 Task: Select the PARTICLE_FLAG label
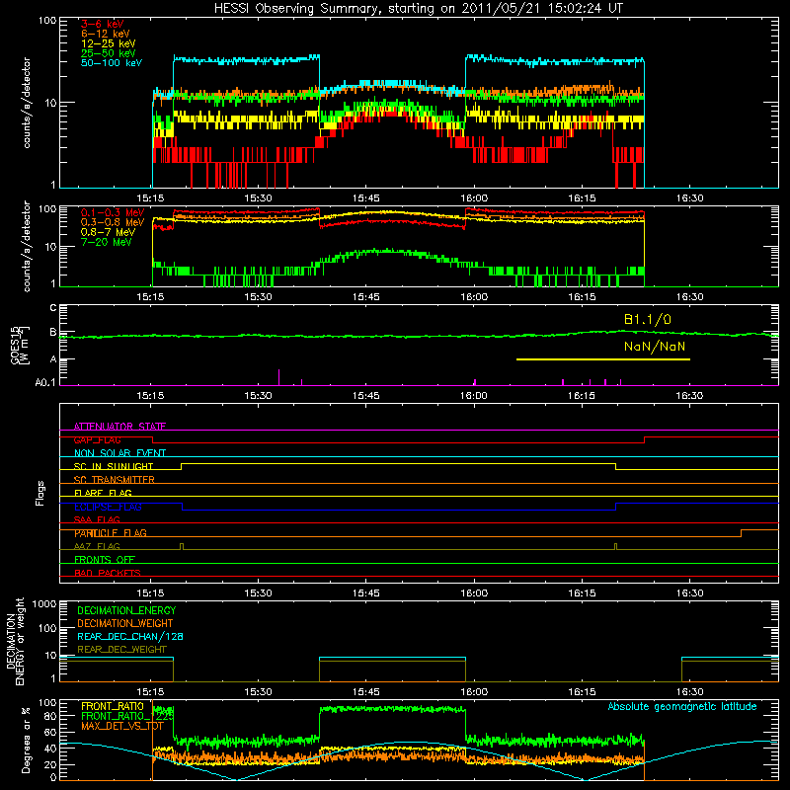coord(111,533)
